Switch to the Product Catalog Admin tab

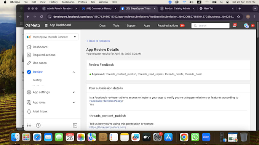(177, 8)
